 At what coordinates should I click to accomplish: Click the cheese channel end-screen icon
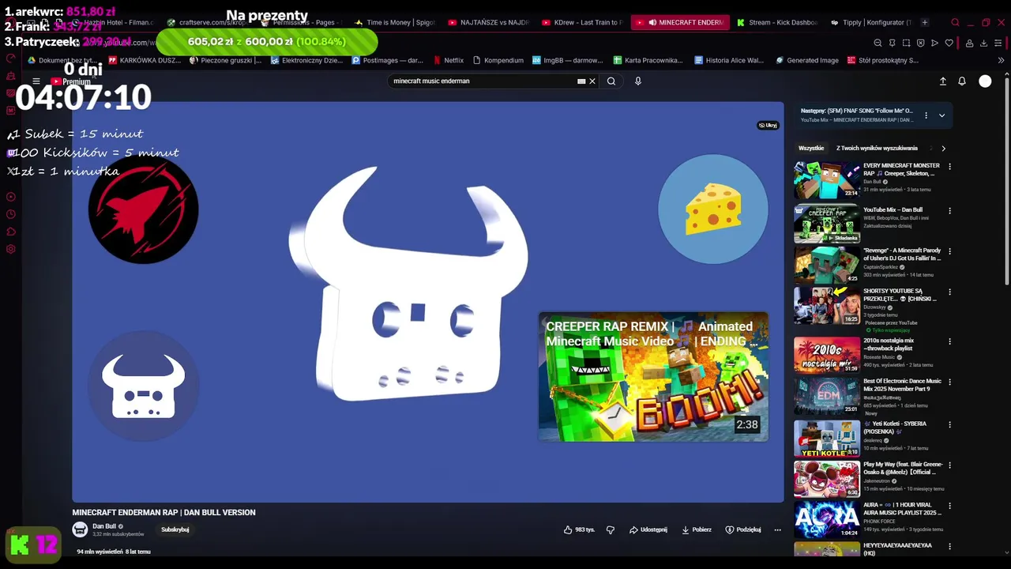713,209
